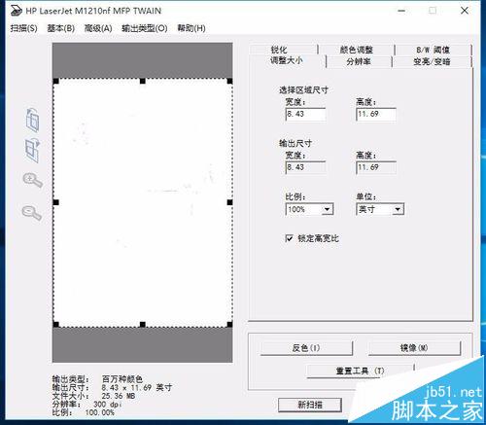Click the top-right selection handle in preview
486x425 pixels.
[x=229, y=81]
